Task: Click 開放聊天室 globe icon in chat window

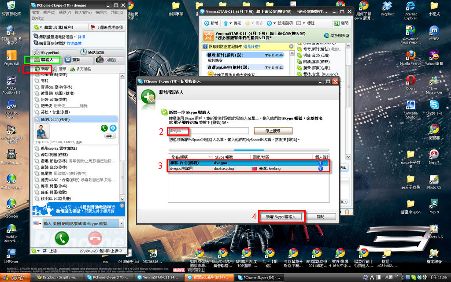Action: [326, 36]
